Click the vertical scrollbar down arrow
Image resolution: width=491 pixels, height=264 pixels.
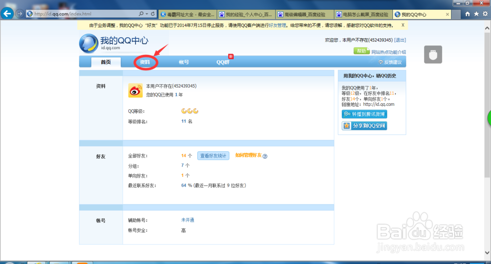tap(487, 252)
